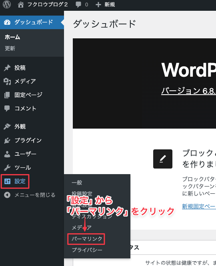
Task: Open the 外観 menu
Action: tap(20, 127)
